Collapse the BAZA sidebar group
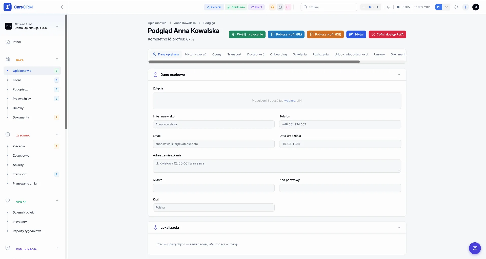The image size is (486, 259). click(57, 59)
